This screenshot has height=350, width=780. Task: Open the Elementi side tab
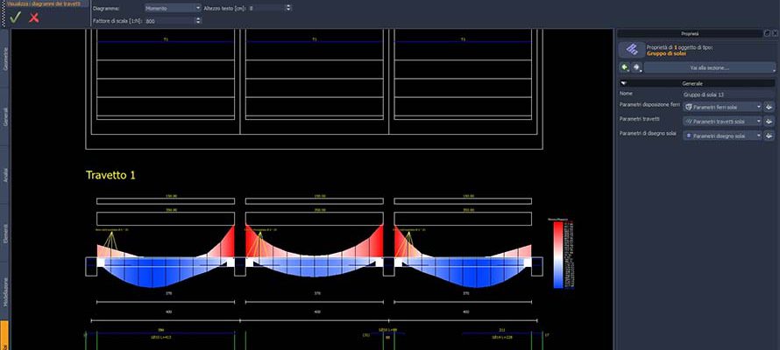pyautogui.click(x=5, y=233)
